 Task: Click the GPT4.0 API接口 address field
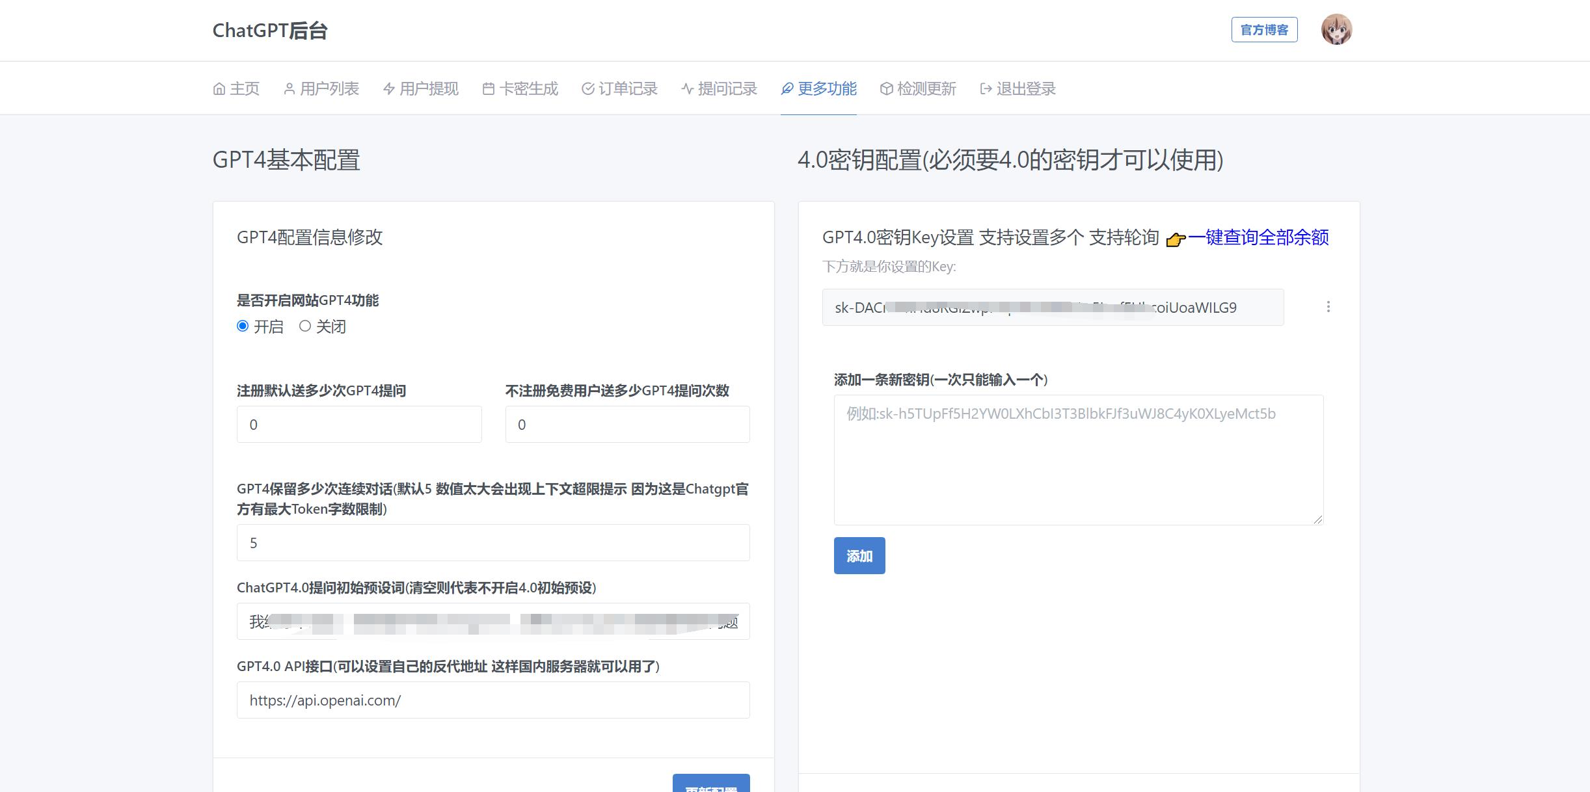493,700
